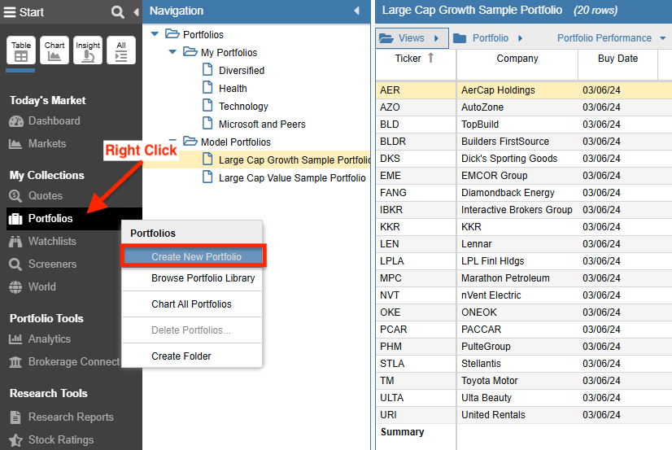Select the ULTA ticker cell
672x450 pixels.
pos(416,398)
